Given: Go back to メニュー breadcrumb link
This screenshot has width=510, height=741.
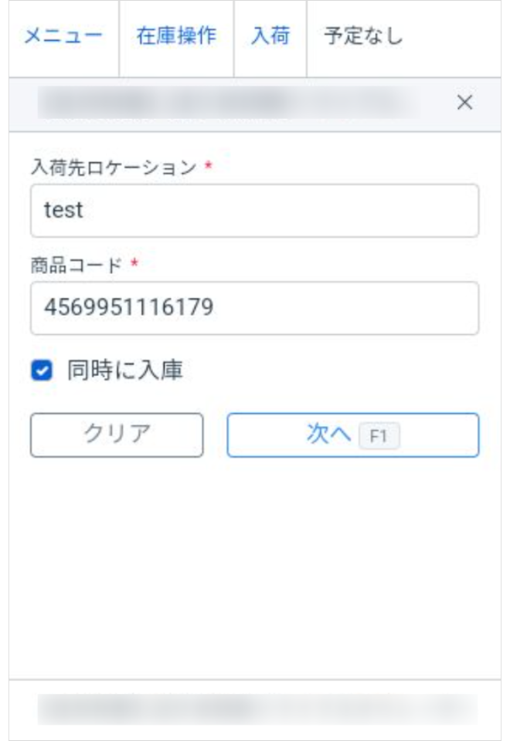Looking at the screenshot, I should tap(63, 36).
